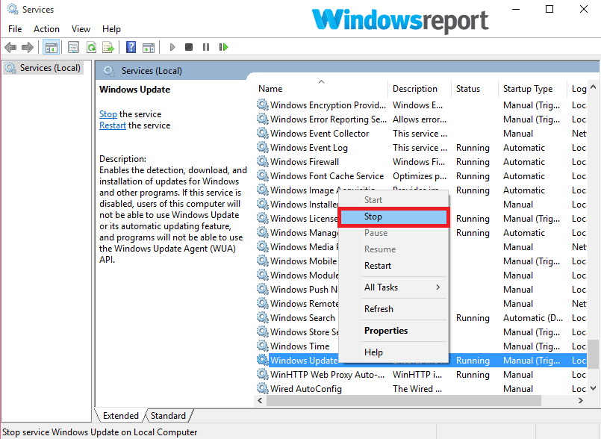Switch to the Standard tab
Image resolution: width=601 pixels, height=439 pixels.
point(168,416)
